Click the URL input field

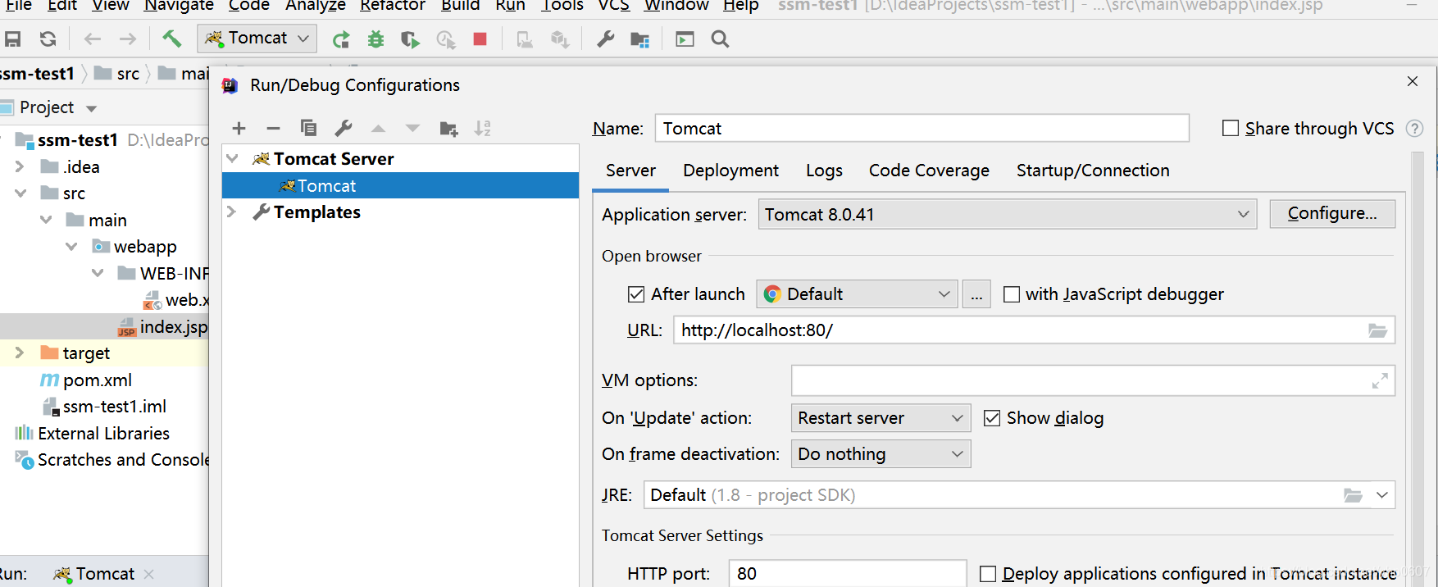[x=1034, y=330]
